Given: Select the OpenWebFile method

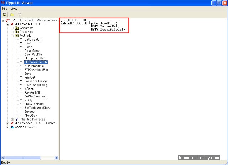Looking at the screenshot, I should [x=33, y=54].
